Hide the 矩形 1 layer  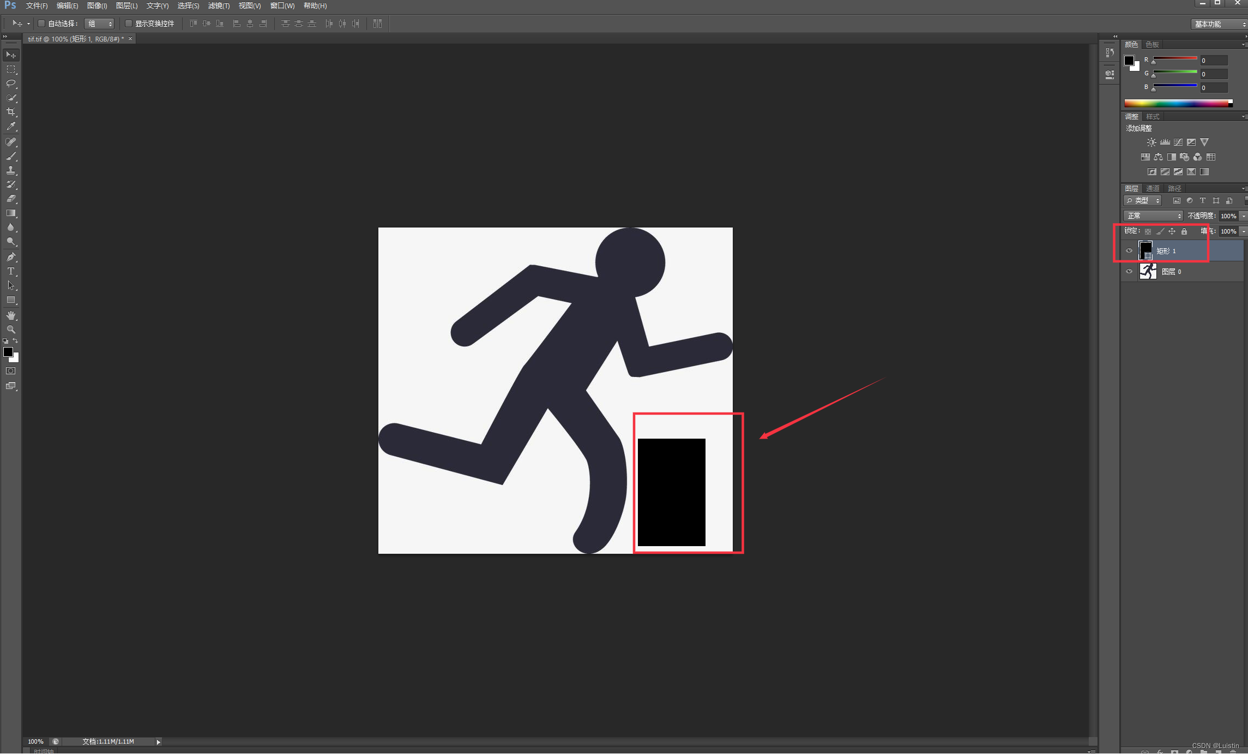point(1129,251)
